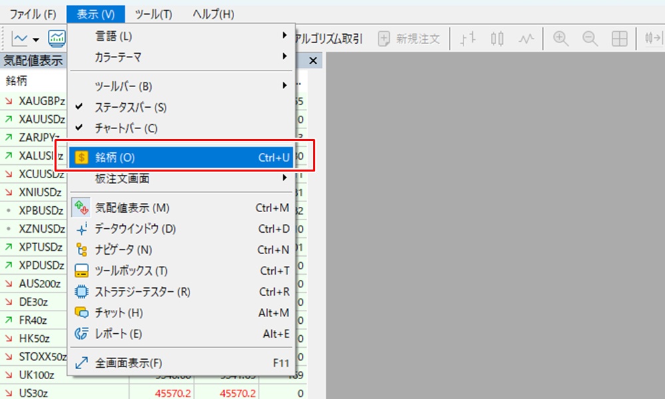The height and width of the screenshot is (399, 665).
Task: Select the candlestick chart display icon
Action: [x=497, y=39]
